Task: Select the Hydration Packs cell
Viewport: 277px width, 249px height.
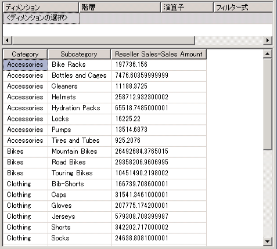Action: [x=80, y=108]
